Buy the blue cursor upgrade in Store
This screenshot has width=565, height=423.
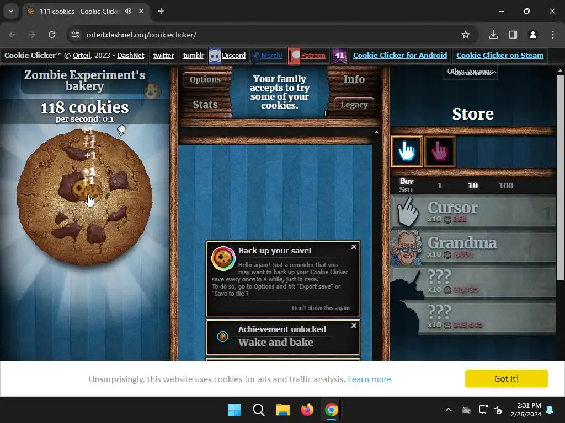407,151
